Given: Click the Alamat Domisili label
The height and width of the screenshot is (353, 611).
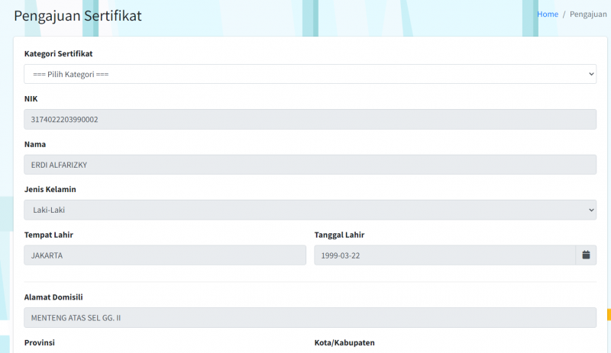Looking at the screenshot, I should click(53, 297).
